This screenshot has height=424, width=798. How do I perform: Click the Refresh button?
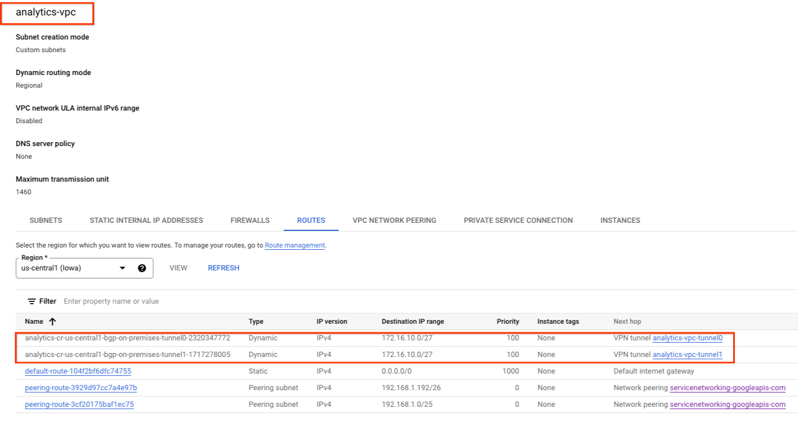[223, 268]
